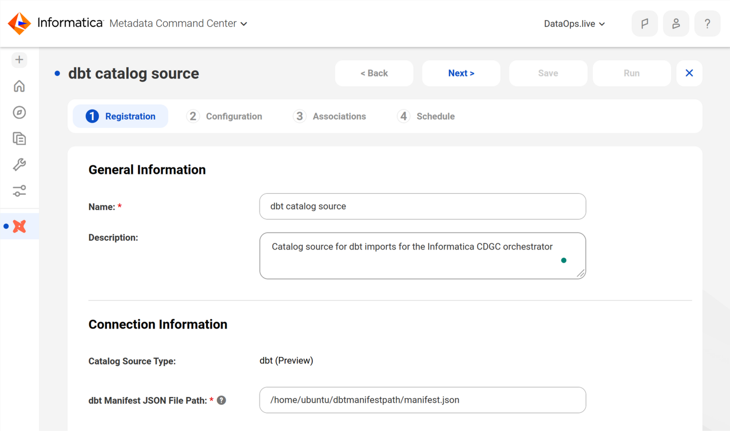Expand the DataOps.live organization dropdown

(574, 24)
